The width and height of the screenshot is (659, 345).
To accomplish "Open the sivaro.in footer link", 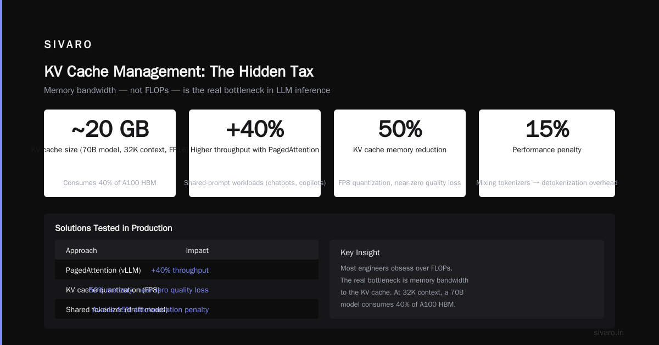I will point(609,332).
